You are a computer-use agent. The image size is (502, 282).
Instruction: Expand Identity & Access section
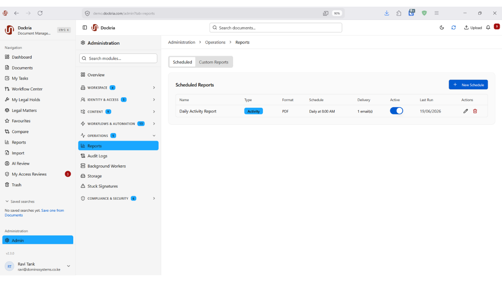118,100
